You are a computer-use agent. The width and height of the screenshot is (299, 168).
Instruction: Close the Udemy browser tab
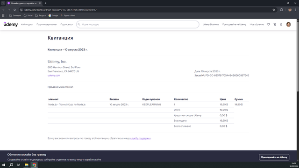click(40, 3)
